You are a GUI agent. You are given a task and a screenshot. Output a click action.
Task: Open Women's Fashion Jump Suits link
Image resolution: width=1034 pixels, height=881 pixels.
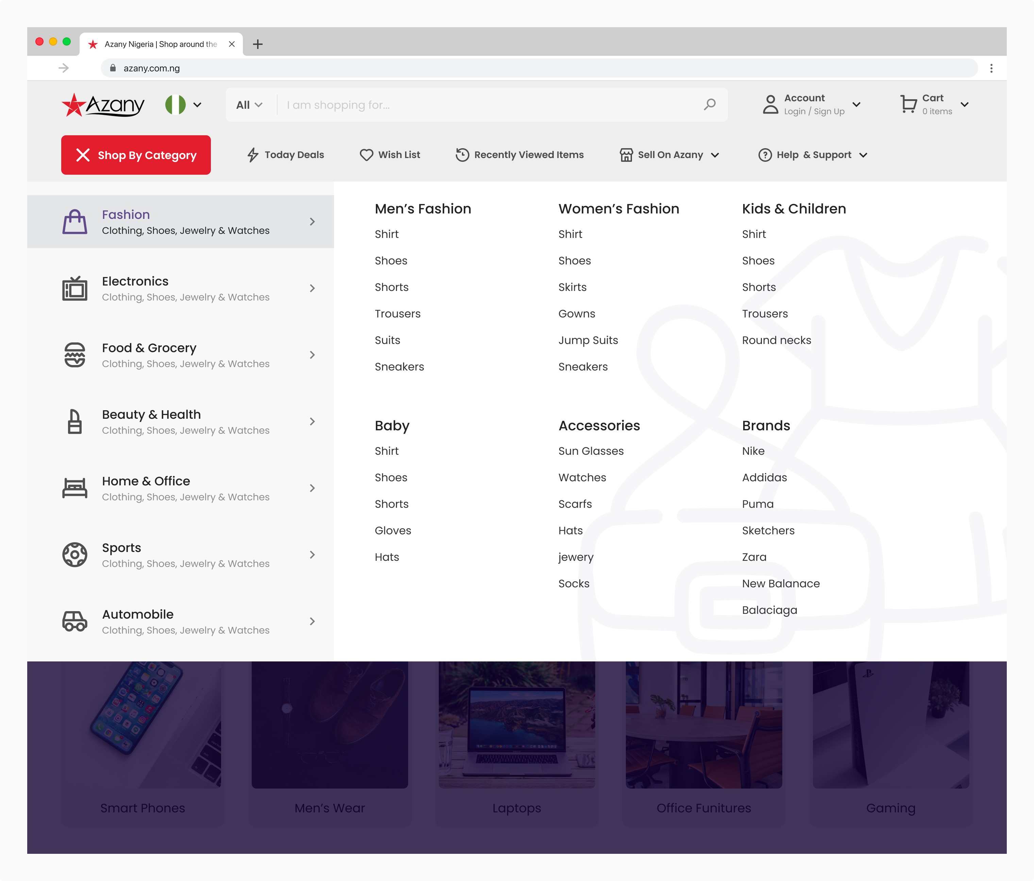click(588, 341)
